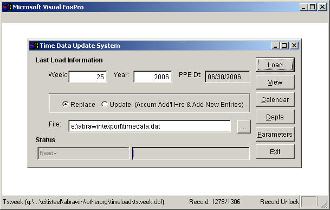Click the File path text box
The height and width of the screenshot is (210, 330).
(150, 126)
